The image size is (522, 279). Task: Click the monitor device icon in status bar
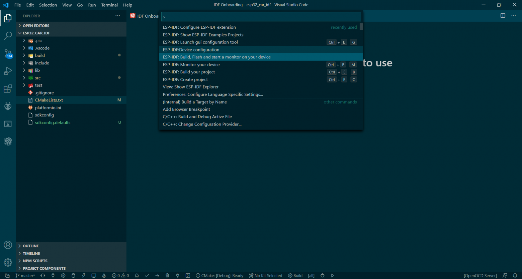[x=94, y=276]
